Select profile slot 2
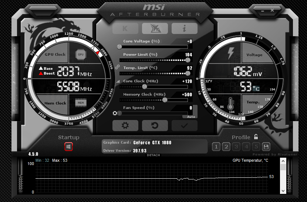This screenshot has height=202, width=307. 226,147
